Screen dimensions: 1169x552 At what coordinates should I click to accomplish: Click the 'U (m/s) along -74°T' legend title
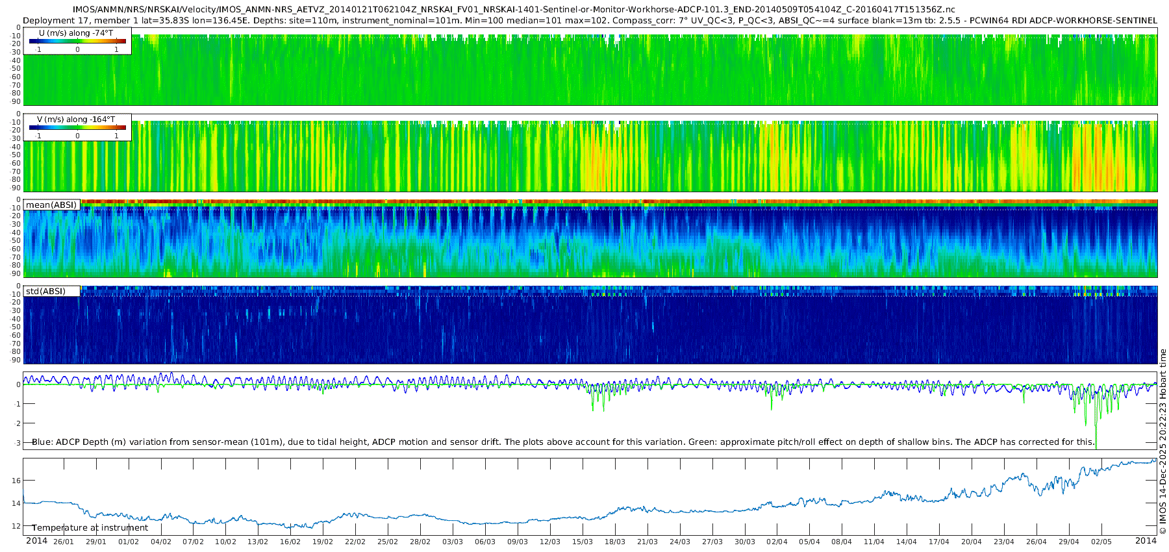(76, 33)
